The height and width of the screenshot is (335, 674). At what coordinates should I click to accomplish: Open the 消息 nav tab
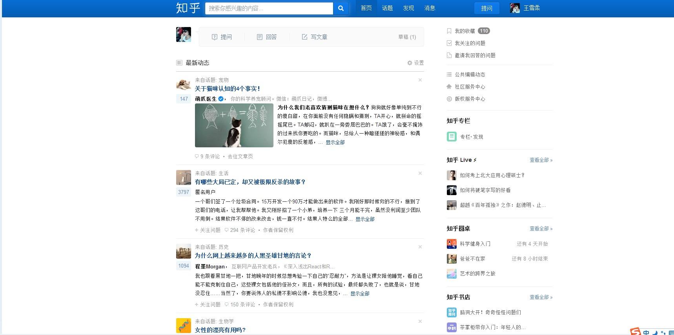point(430,8)
